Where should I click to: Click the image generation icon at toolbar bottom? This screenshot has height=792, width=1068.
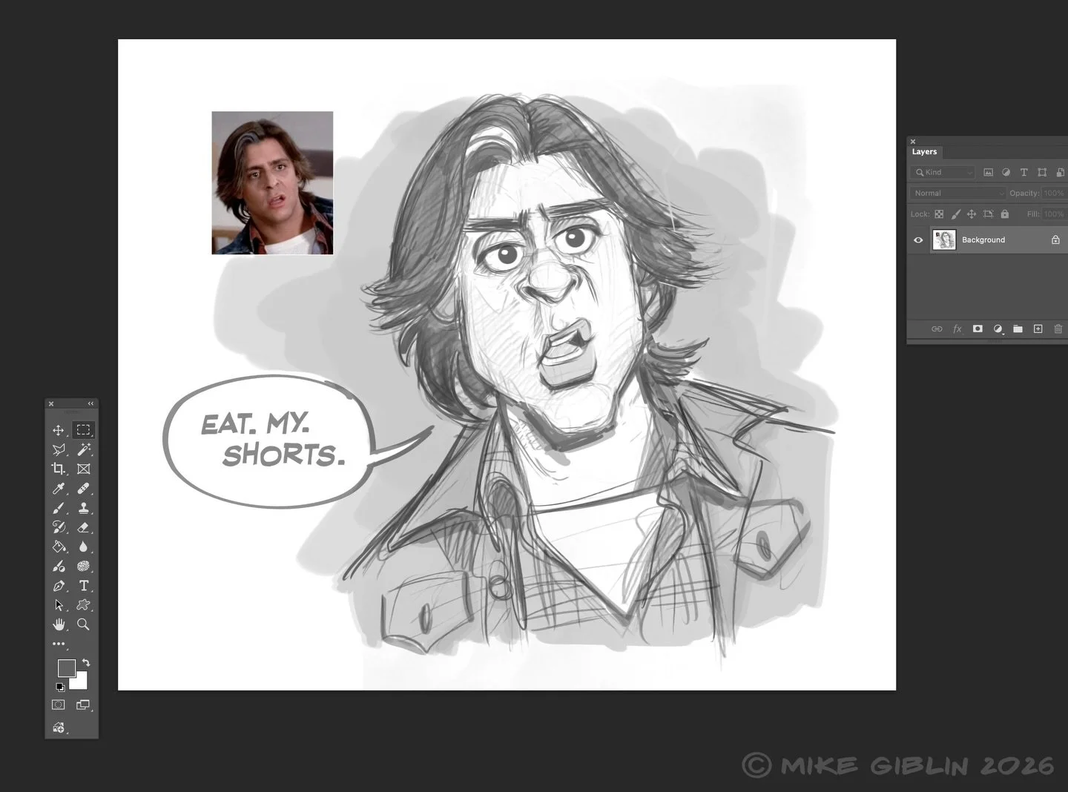[x=59, y=727]
